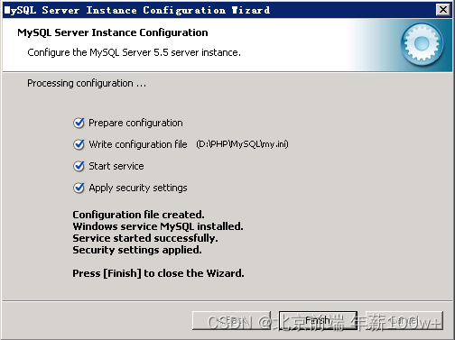Select the Write configuration file step label

138,144
